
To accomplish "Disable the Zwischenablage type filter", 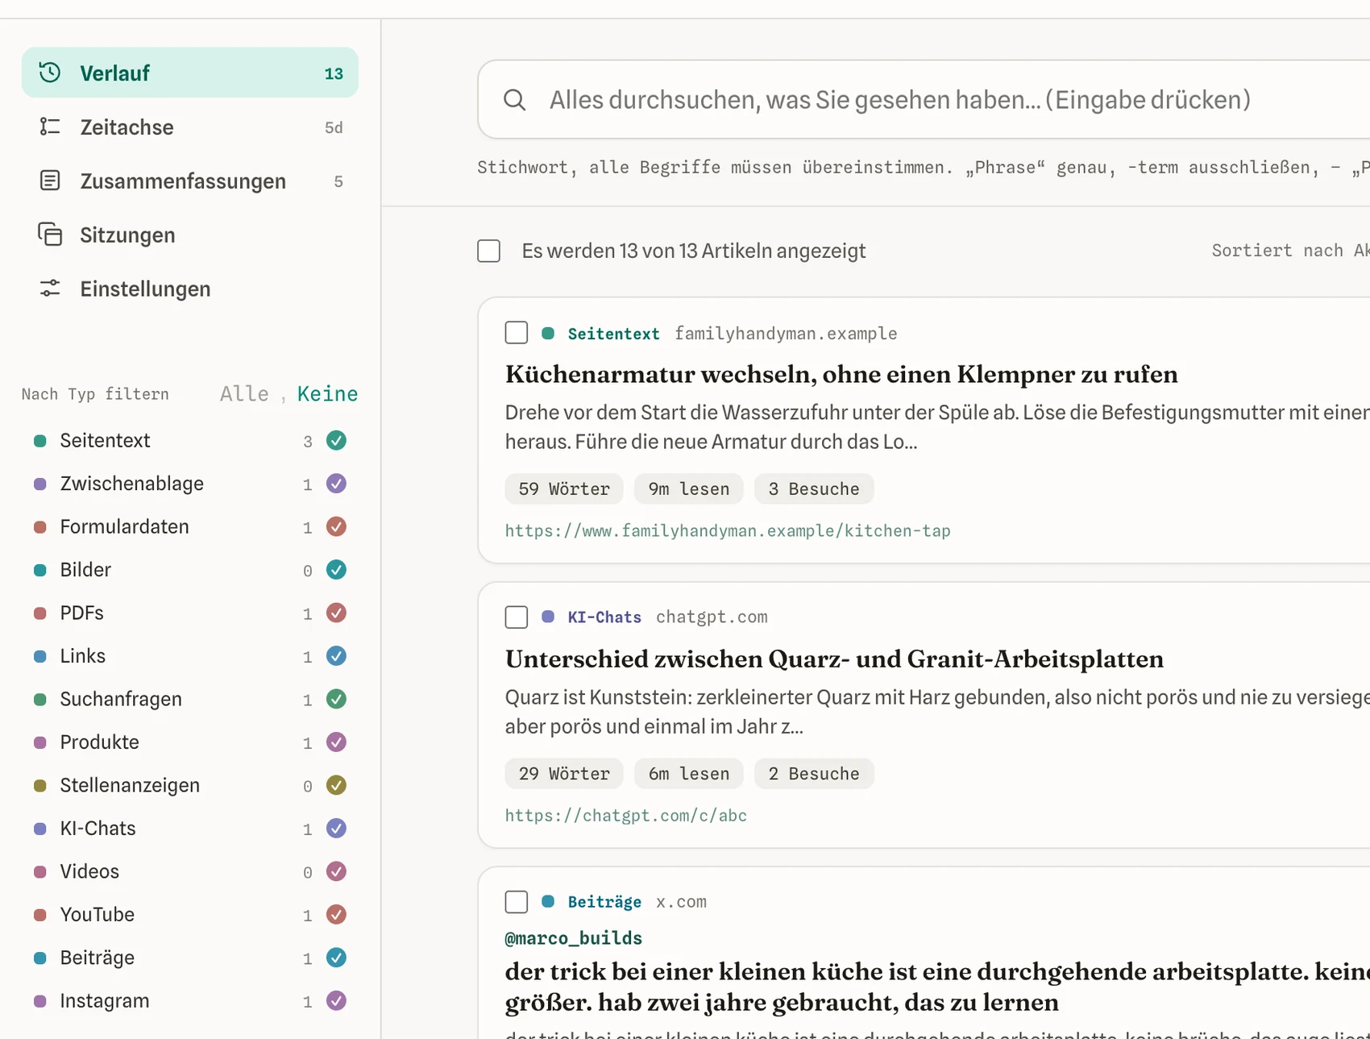I will pos(336,484).
